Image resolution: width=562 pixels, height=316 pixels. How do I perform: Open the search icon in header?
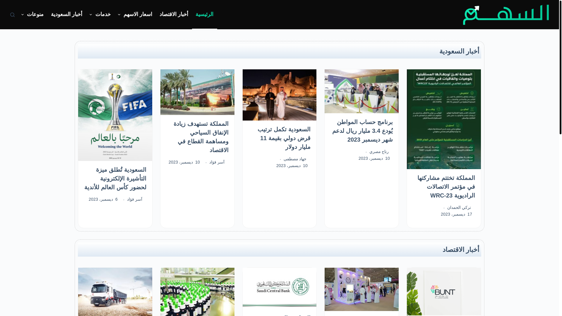click(x=12, y=15)
